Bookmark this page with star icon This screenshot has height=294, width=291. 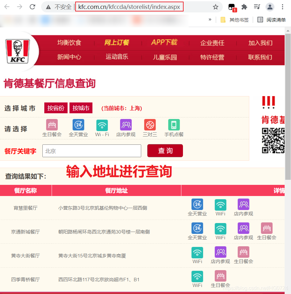[x=215, y=7]
